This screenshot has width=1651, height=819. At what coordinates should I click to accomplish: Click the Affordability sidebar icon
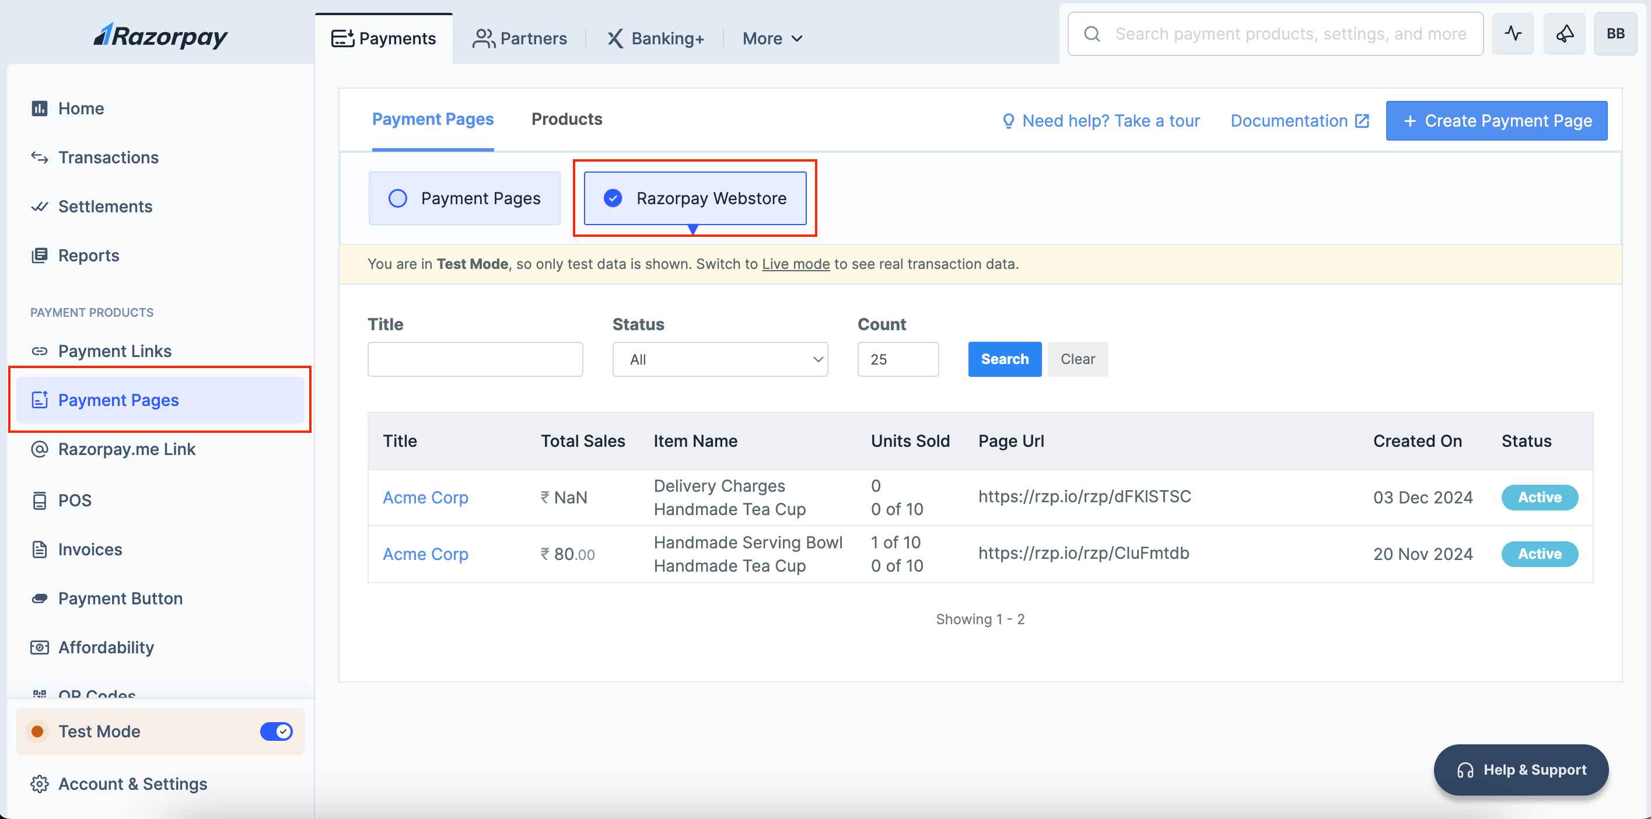click(39, 647)
